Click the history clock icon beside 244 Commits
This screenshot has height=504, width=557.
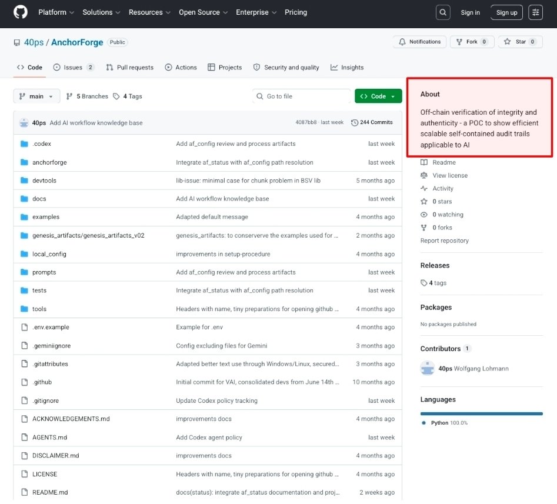coord(354,122)
